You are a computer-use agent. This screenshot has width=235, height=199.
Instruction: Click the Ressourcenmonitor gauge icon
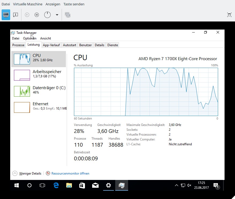(48, 173)
